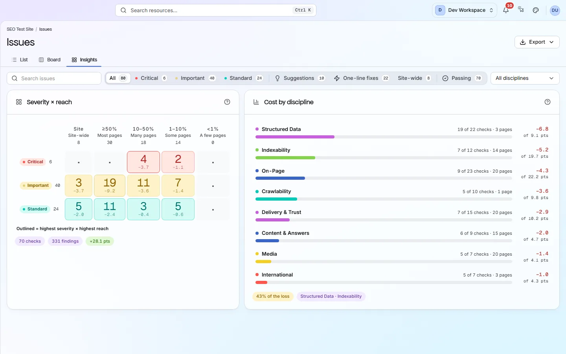The width and height of the screenshot is (566, 354).
Task: Open Critical 10-50% cell with 4
Action: [143, 162]
